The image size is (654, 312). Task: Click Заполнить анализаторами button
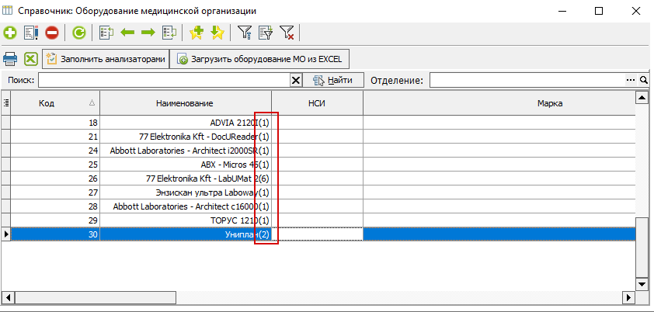106,59
